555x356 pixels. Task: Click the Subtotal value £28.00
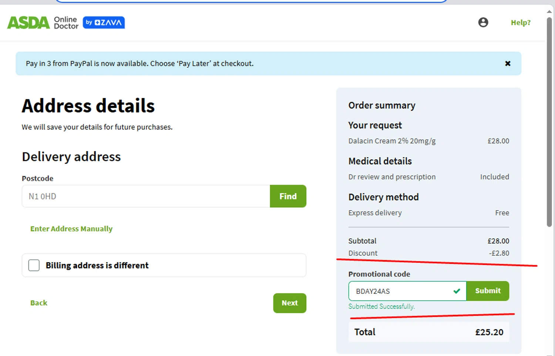(x=498, y=241)
